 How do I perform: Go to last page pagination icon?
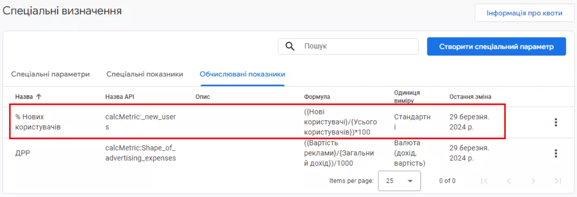tap(557, 181)
